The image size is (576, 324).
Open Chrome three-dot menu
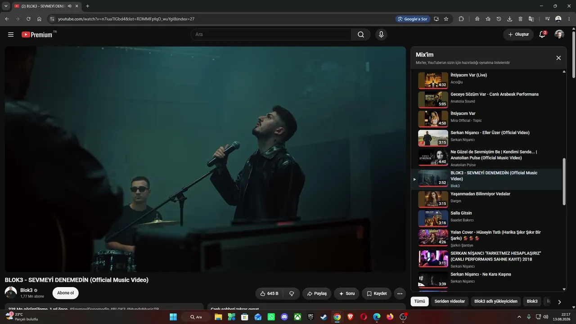pos(569,19)
